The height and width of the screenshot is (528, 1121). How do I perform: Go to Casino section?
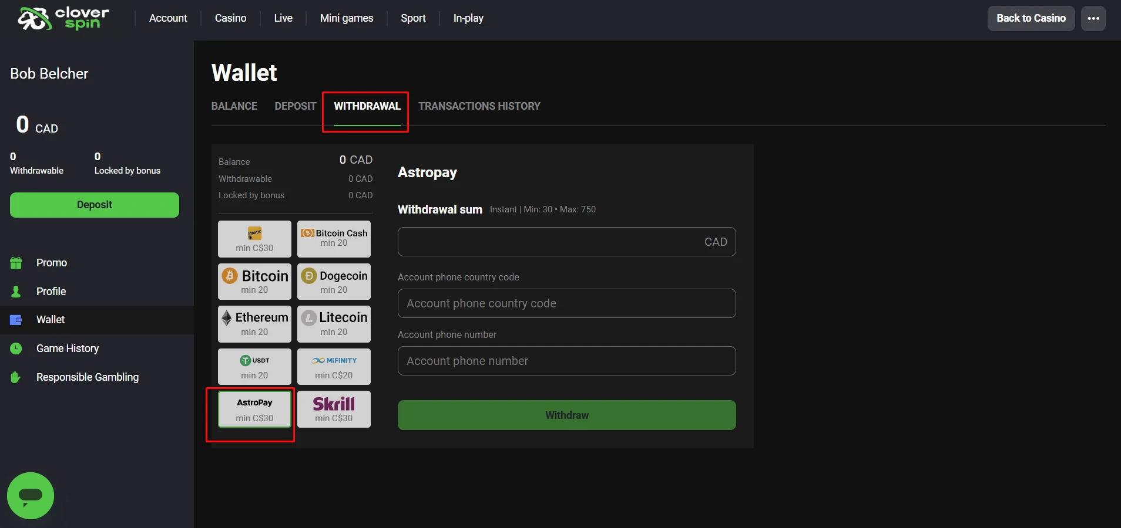tap(230, 18)
